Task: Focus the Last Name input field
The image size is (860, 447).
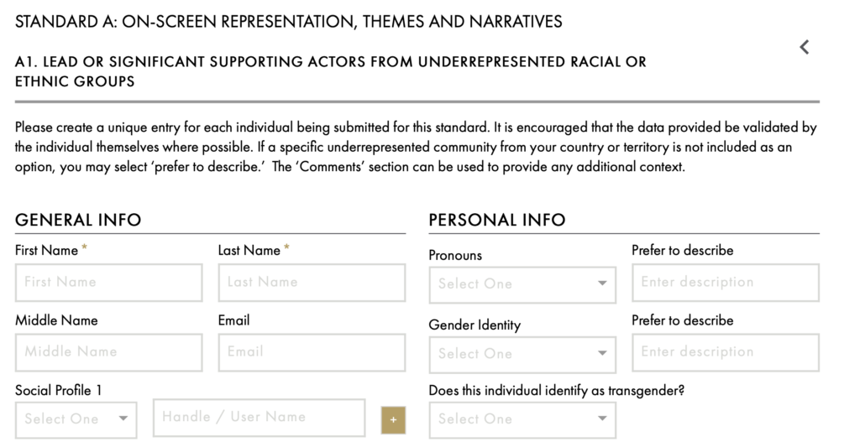Action: pos(312,283)
